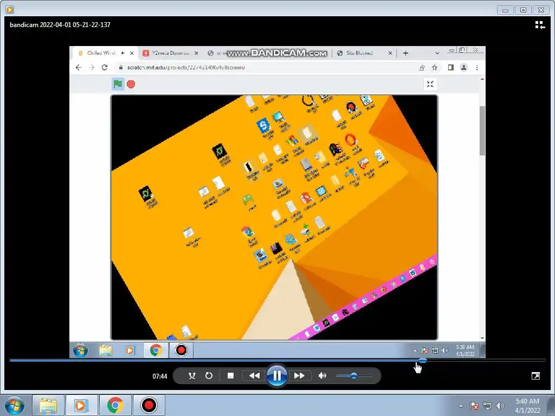Open system volume tray icon

[x=500, y=406]
